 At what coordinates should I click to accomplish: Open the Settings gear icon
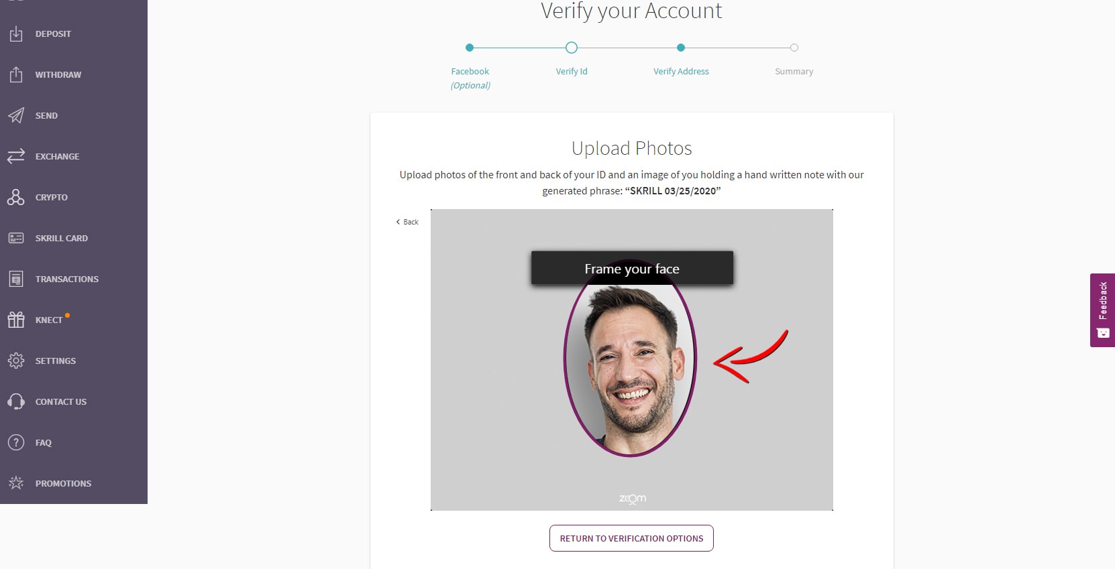[16, 361]
